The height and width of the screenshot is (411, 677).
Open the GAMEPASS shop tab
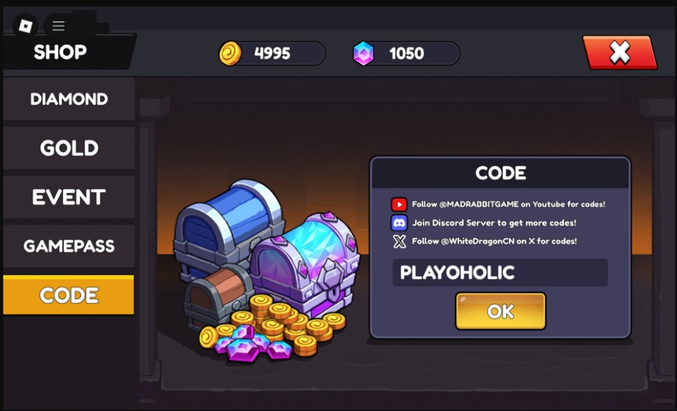point(69,246)
